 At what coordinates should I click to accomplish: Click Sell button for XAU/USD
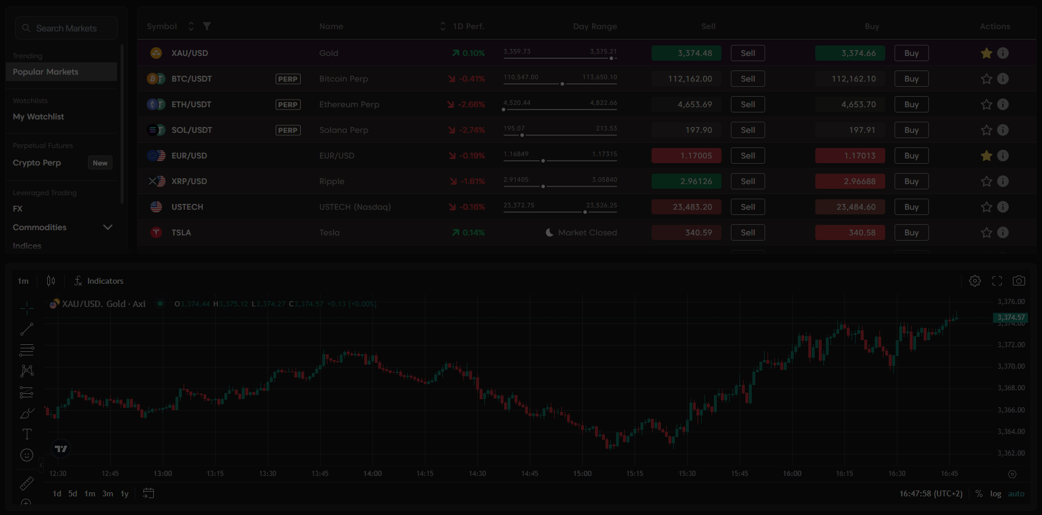pyautogui.click(x=748, y=53)
